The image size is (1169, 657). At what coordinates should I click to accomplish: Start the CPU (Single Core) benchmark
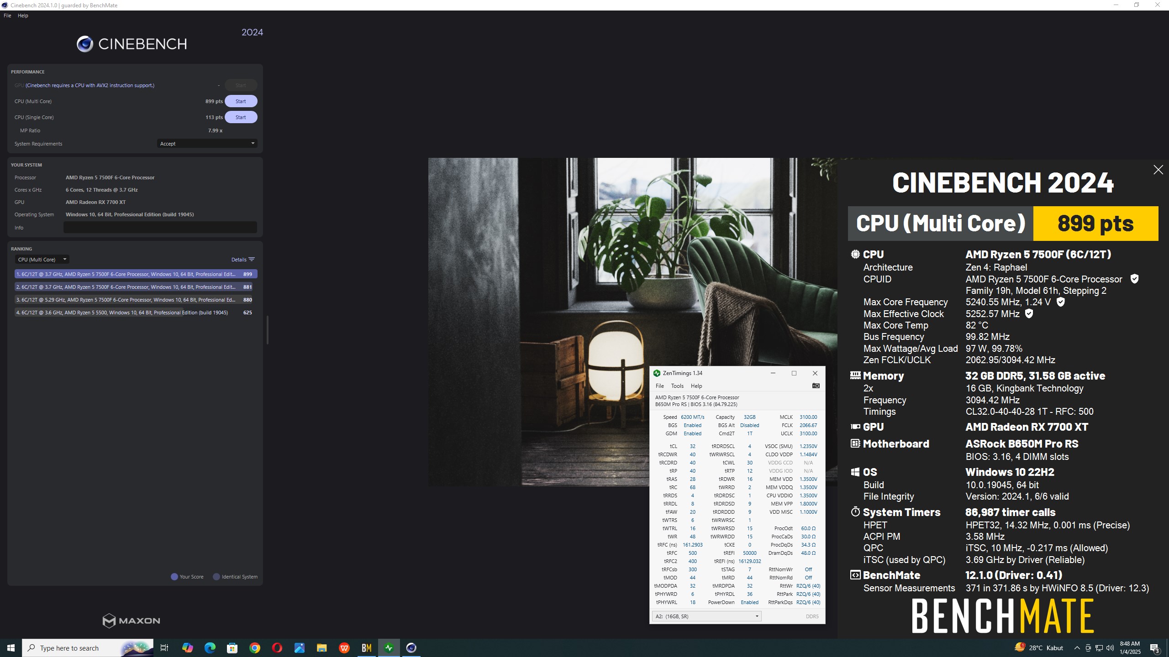[x=241, y=117]
